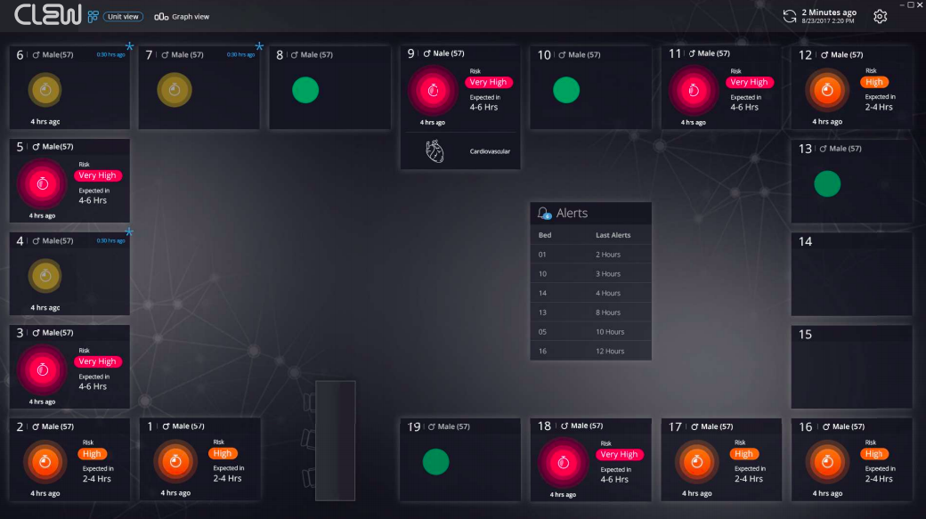This screenshot has height=519, width=926.
Task: Click bed 5 red risk indicator
Action: pyautogui.click(x=41, y=183)
